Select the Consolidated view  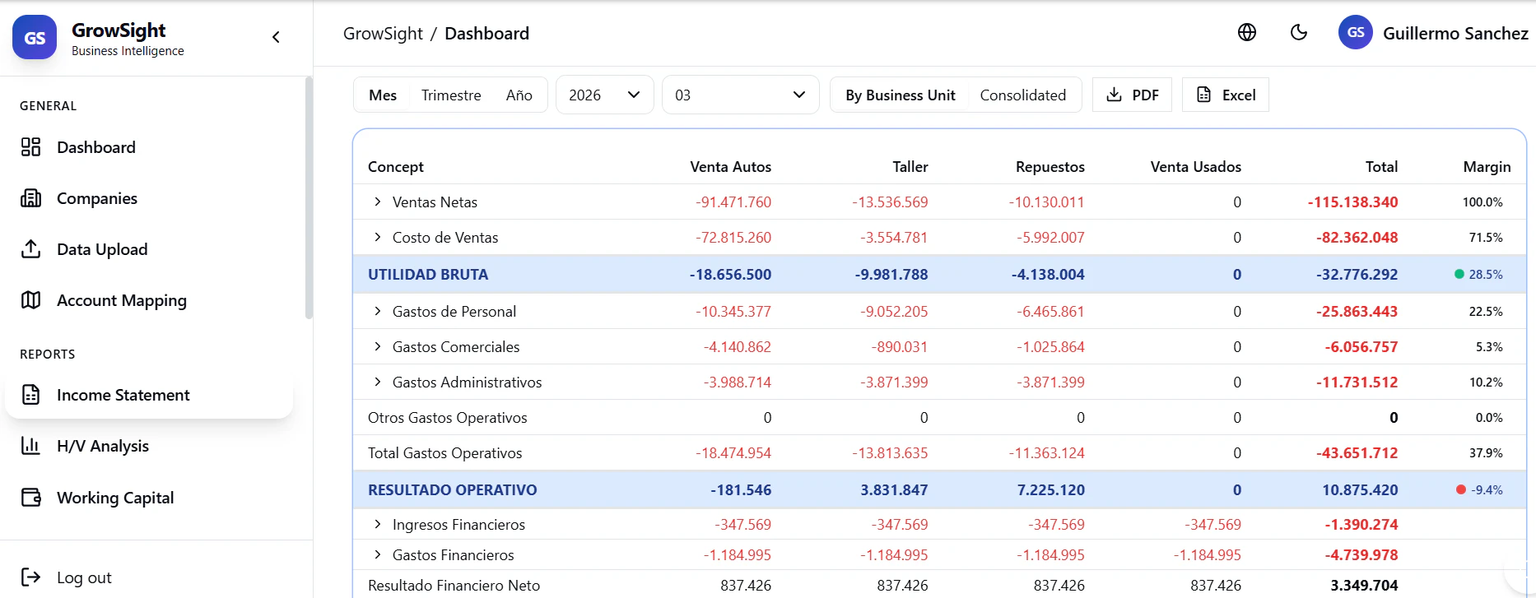(x=1022, y=95)
